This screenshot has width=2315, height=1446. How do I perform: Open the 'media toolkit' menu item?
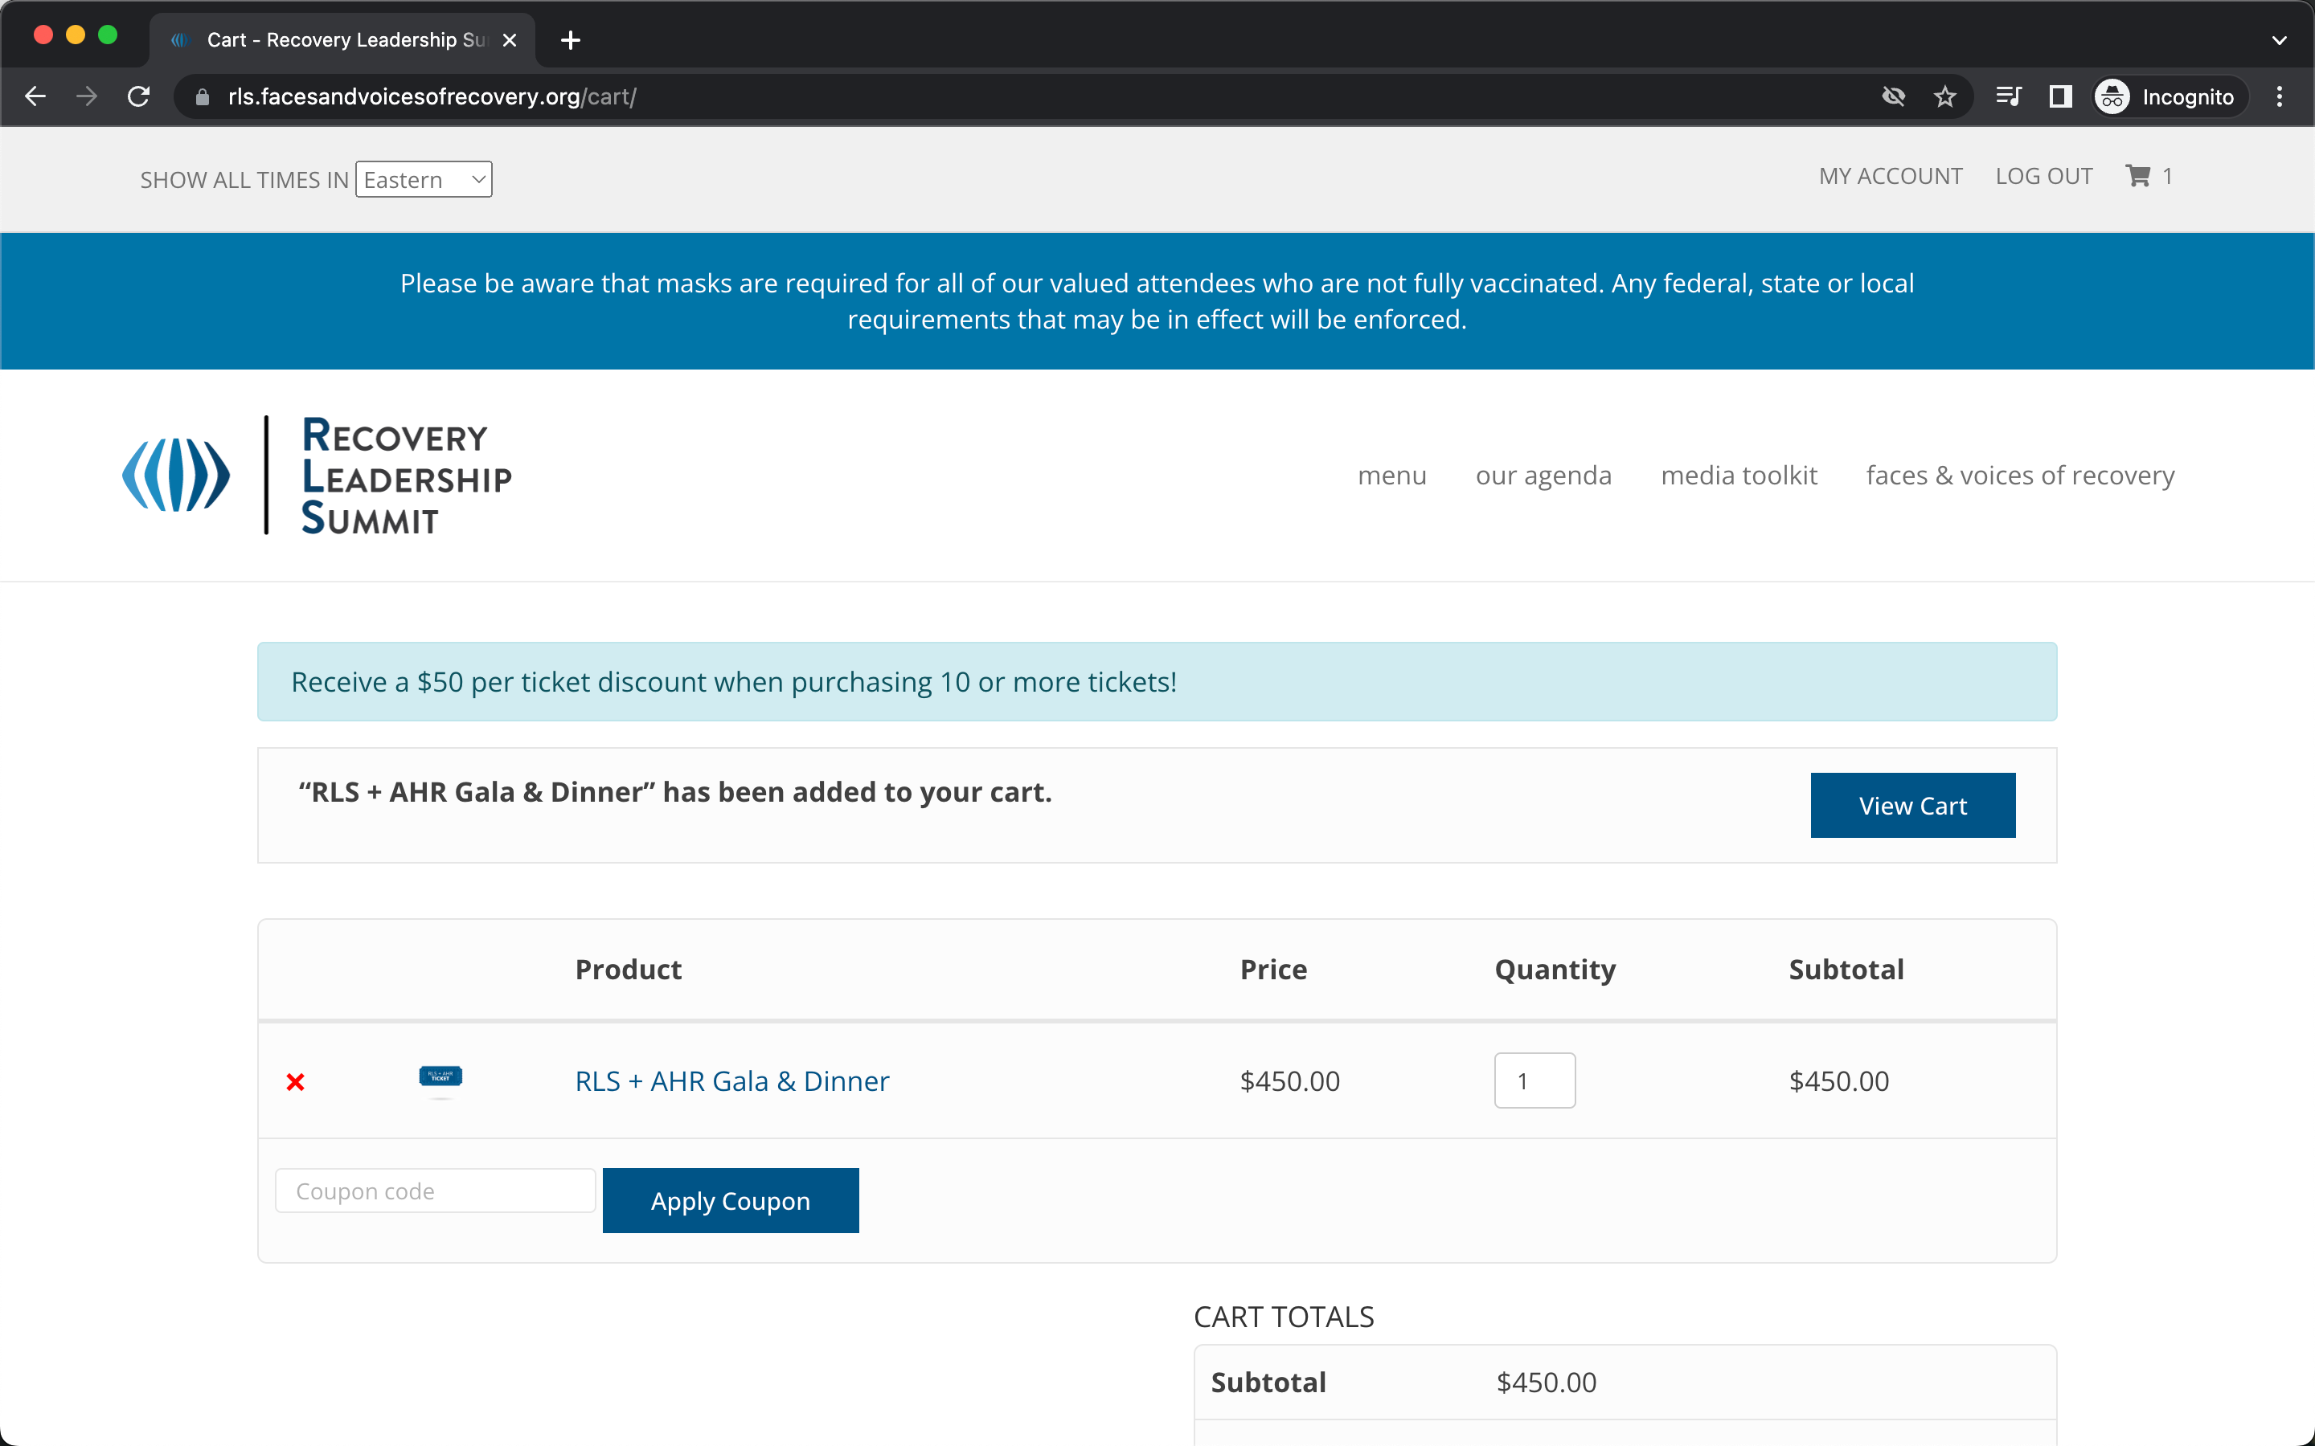click(x=1738, y=476)
